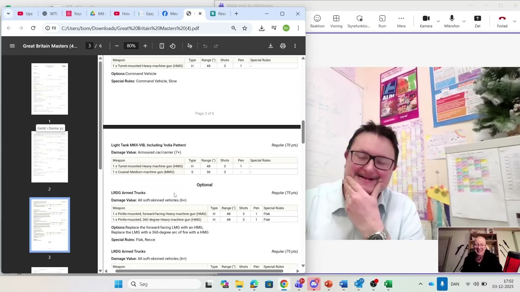This screenshot has height=292, width=520.
Task: Open Reaktion in the Teams meeting
Action: click(x=317, y=21)
